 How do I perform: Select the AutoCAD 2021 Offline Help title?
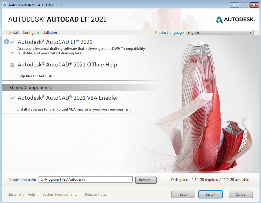[x=67, y=65]
